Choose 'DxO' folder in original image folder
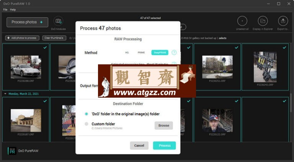The height and width of the screenshot is (162, 294). click(x=86, y=114)
